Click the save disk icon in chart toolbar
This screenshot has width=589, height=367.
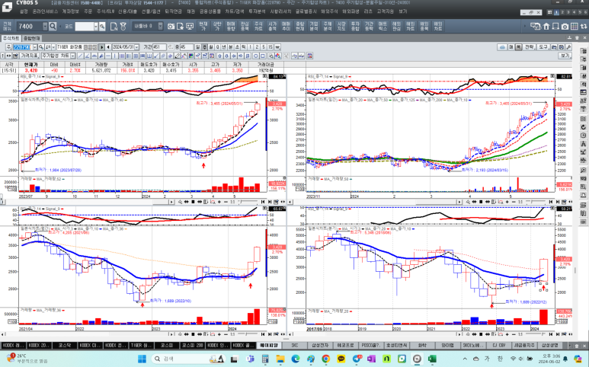point(562,47)
